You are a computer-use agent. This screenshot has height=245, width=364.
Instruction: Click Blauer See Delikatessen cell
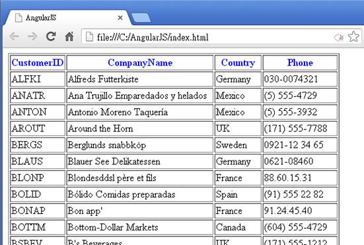pyautogui.click(x=140, y=162)
